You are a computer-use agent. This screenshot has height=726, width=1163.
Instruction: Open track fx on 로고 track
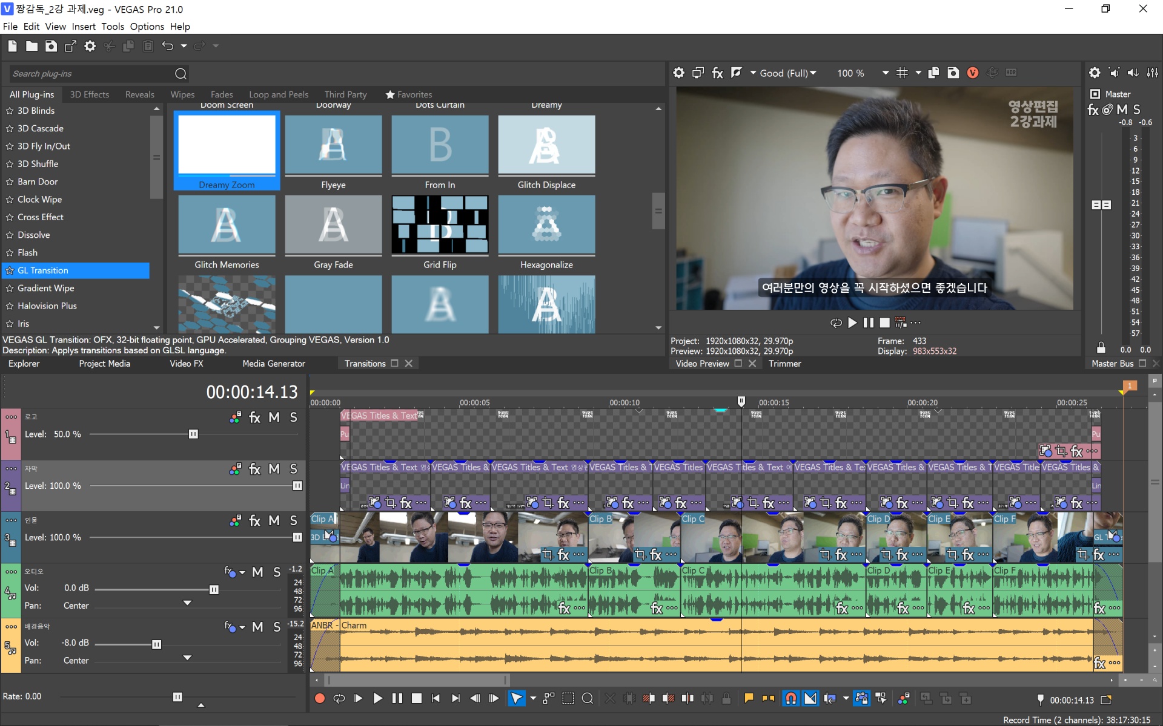pyautogui.click(x=254, y=417)
